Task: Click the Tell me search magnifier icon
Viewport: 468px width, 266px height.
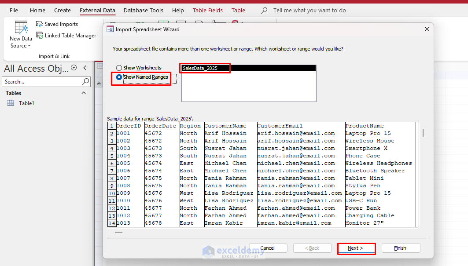Action: 264,11
